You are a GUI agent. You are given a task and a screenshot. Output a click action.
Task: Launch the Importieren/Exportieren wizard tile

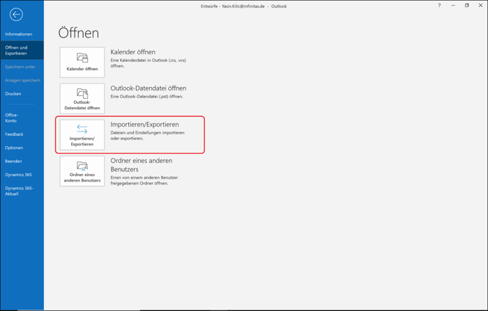point(82,135)
